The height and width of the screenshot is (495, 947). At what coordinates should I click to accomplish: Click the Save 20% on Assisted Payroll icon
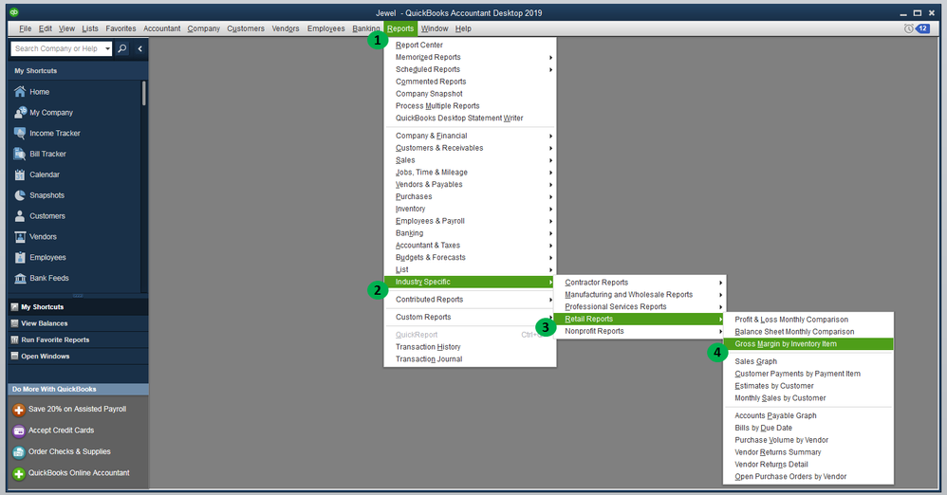tap(19, 410)
